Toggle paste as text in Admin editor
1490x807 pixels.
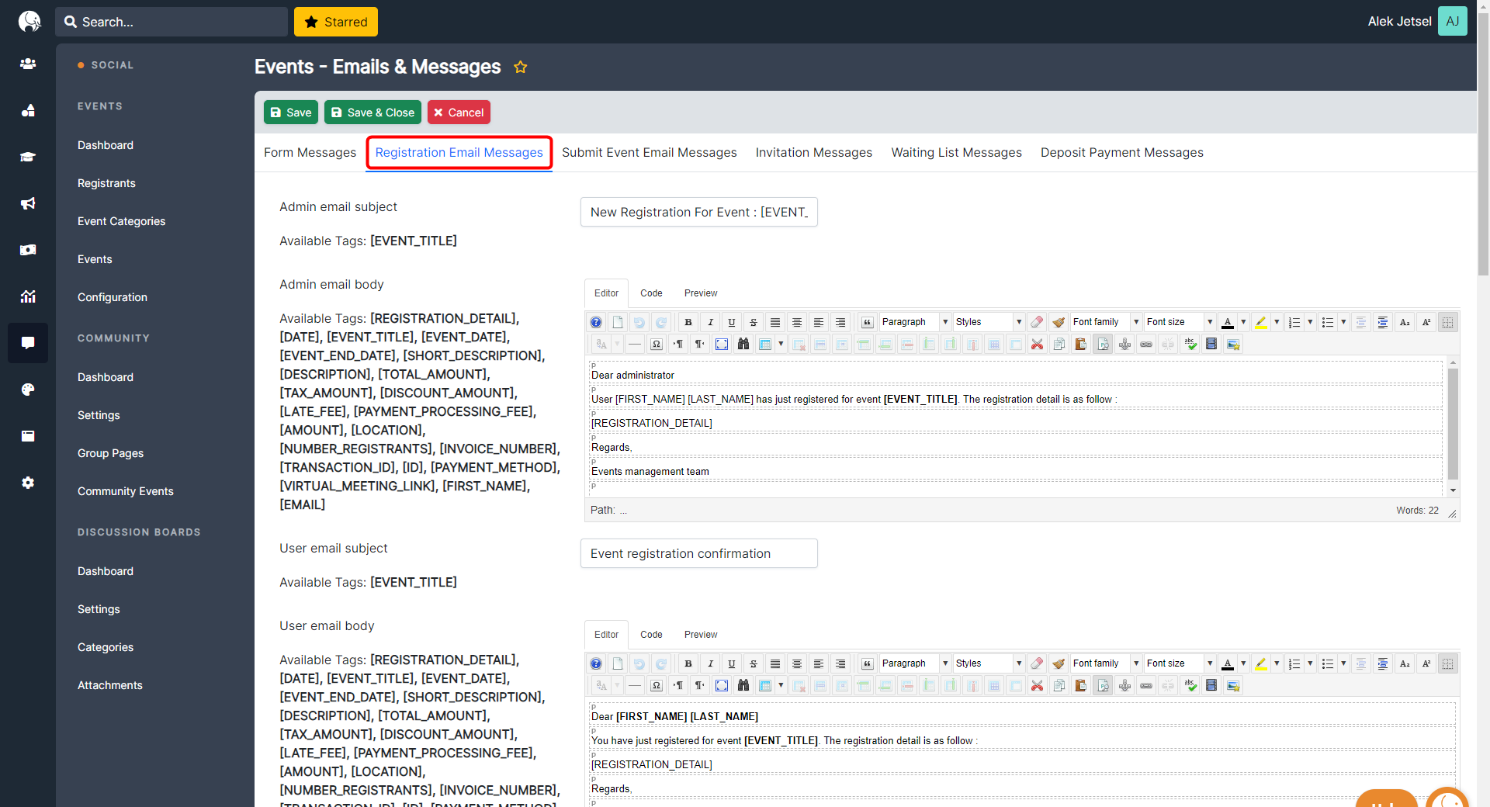1103,344
